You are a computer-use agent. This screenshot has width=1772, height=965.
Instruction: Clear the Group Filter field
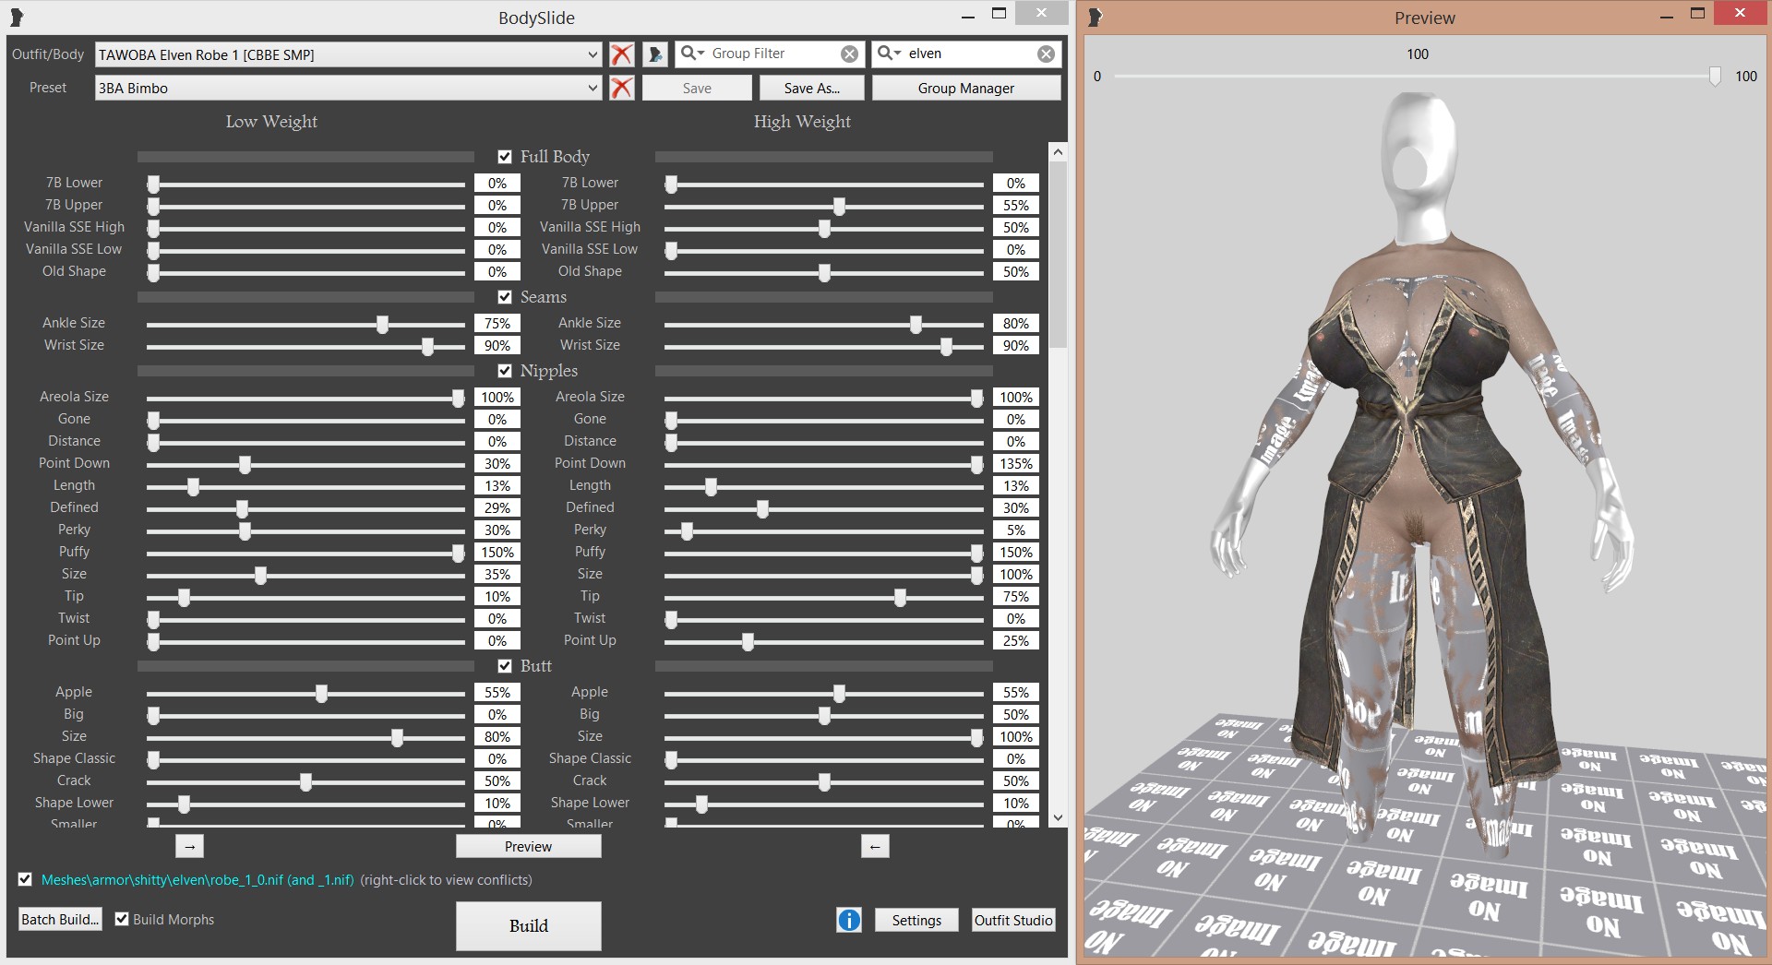(849, 54)
